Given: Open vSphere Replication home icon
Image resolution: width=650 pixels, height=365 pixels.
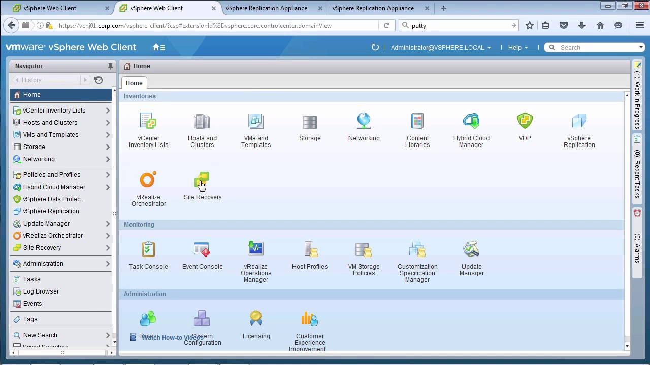Looking at the screenshot, I should 579,121.
